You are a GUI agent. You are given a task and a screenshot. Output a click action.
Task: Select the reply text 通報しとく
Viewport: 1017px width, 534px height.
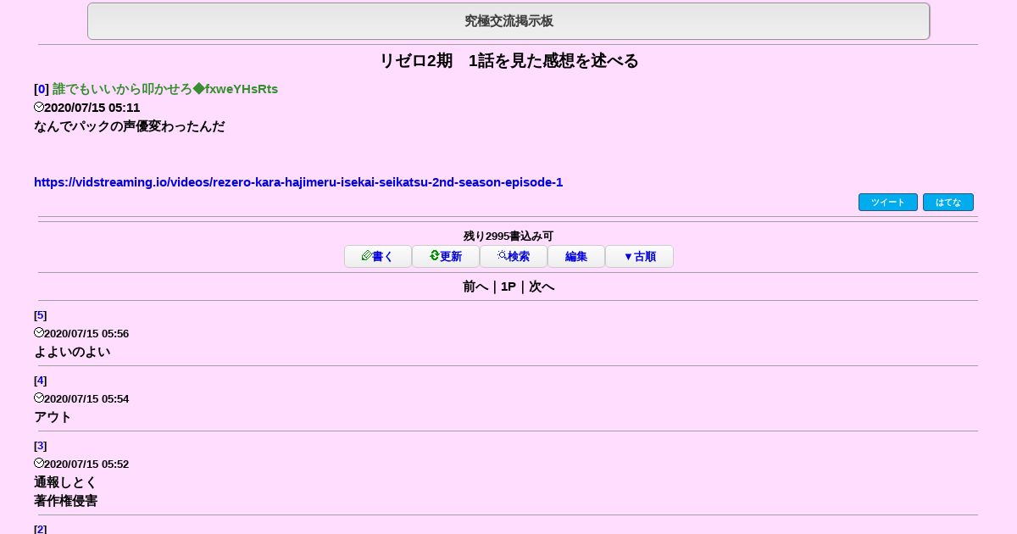(x=65, y=482)
